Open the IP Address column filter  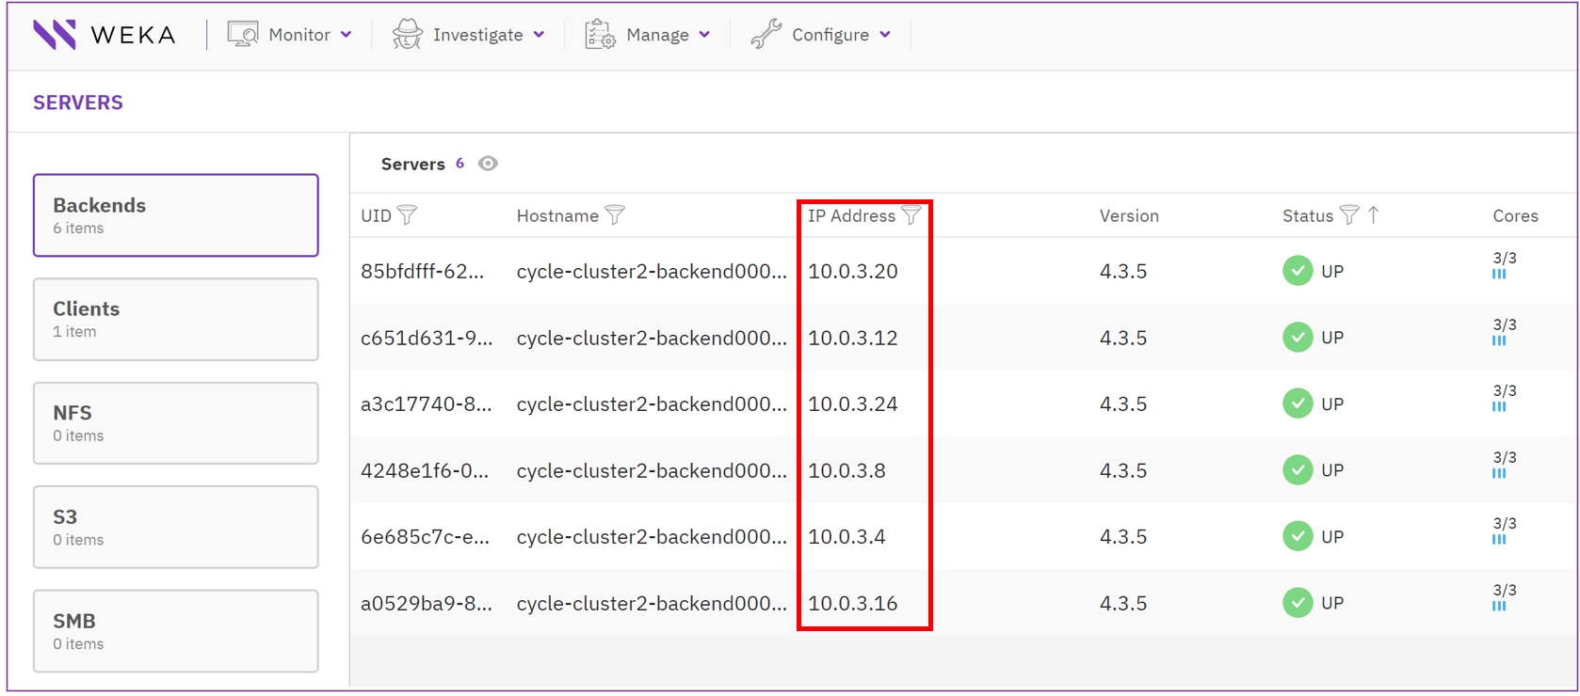click(911, 215)
